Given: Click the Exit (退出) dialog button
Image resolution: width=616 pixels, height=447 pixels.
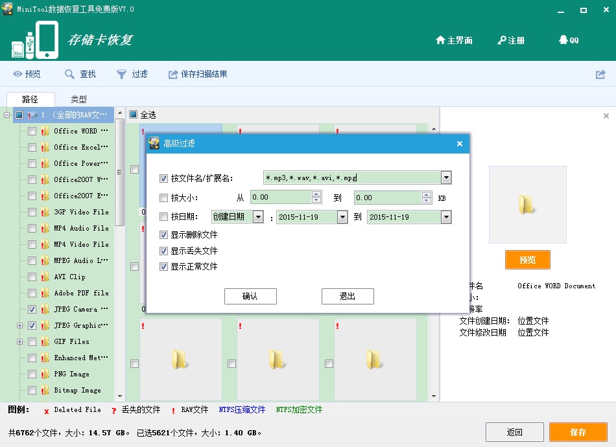Looking at the screenshot, I should click(348, 296).
